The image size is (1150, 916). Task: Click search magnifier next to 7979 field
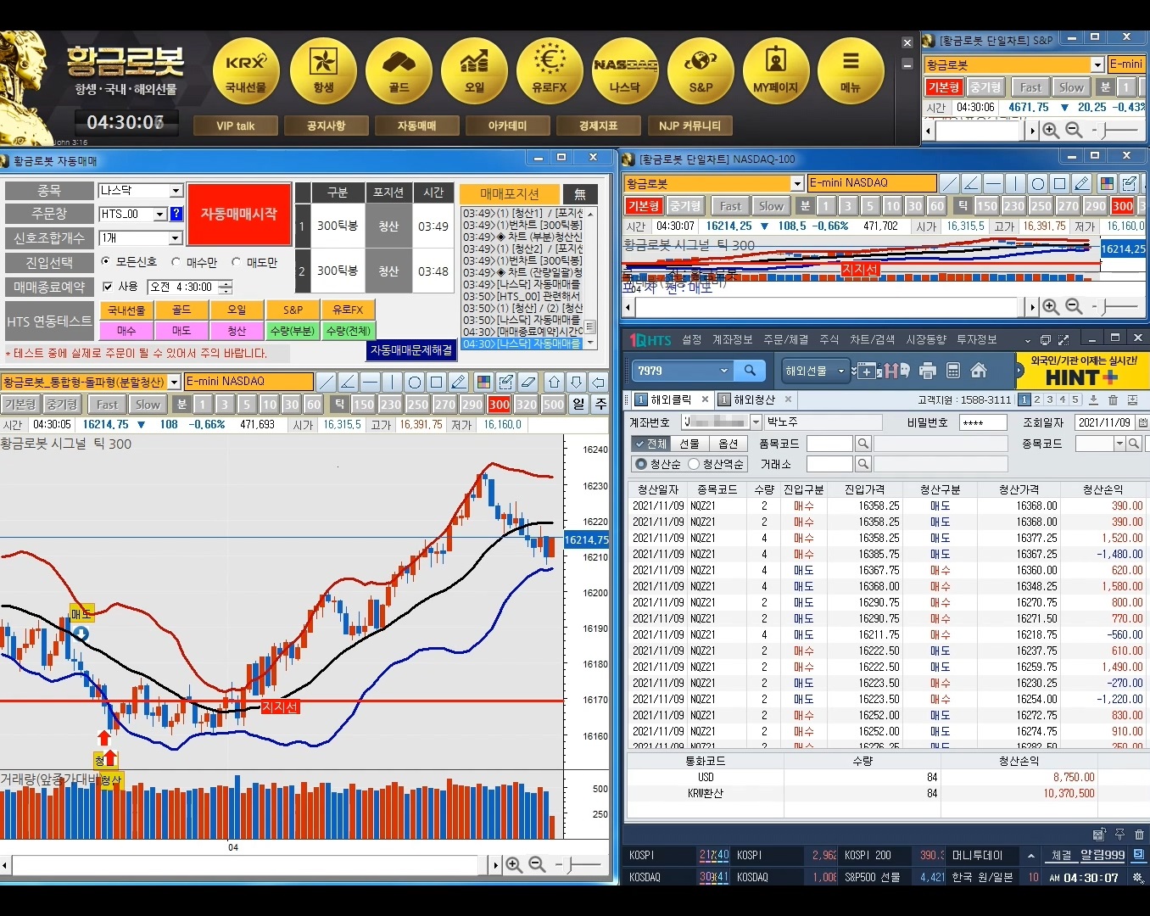[750, 371]
